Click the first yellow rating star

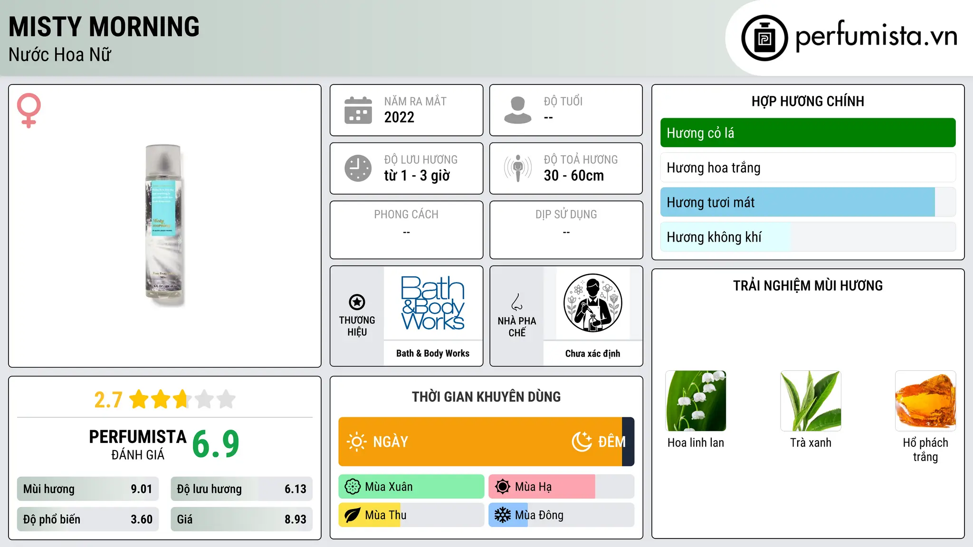coord(139,399)
